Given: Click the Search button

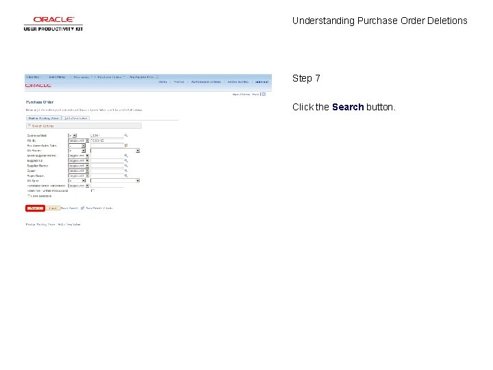Looking at the screenshot, I should coord(35,208).
